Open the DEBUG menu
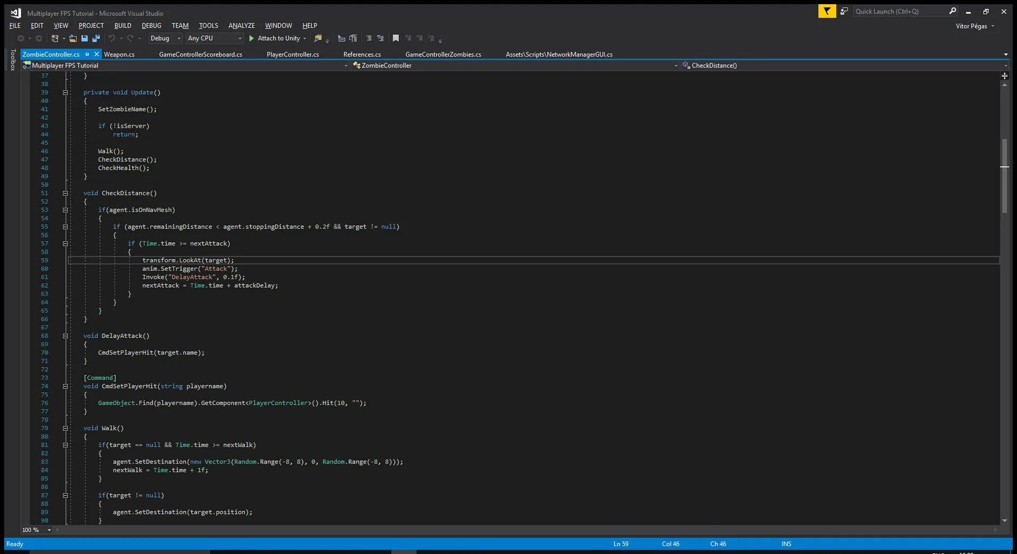 click(151, 25)
